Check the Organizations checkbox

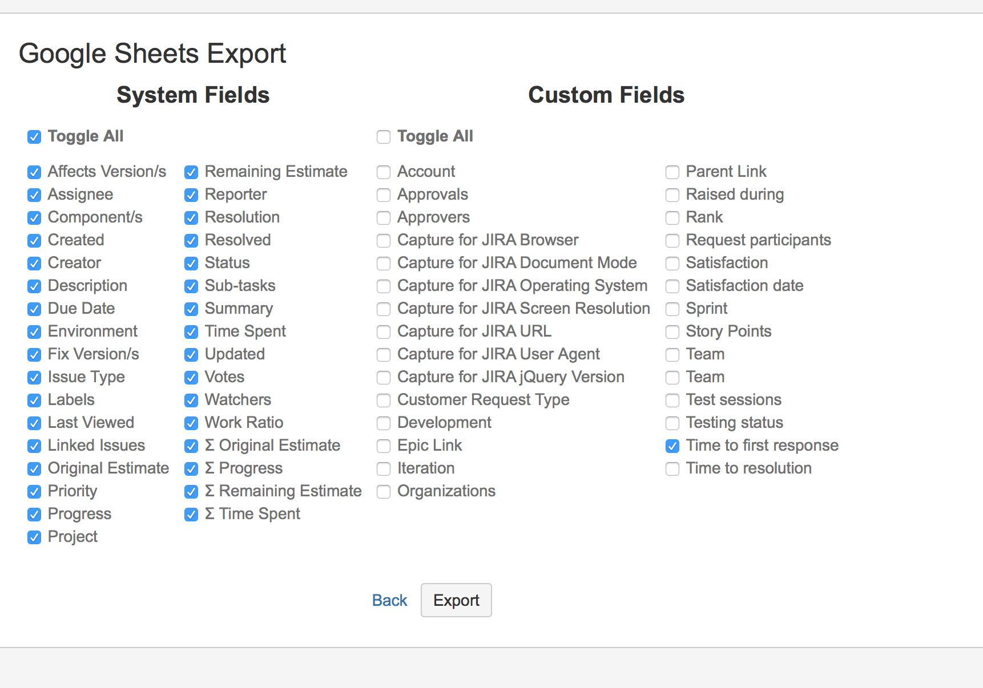point(384,492)
